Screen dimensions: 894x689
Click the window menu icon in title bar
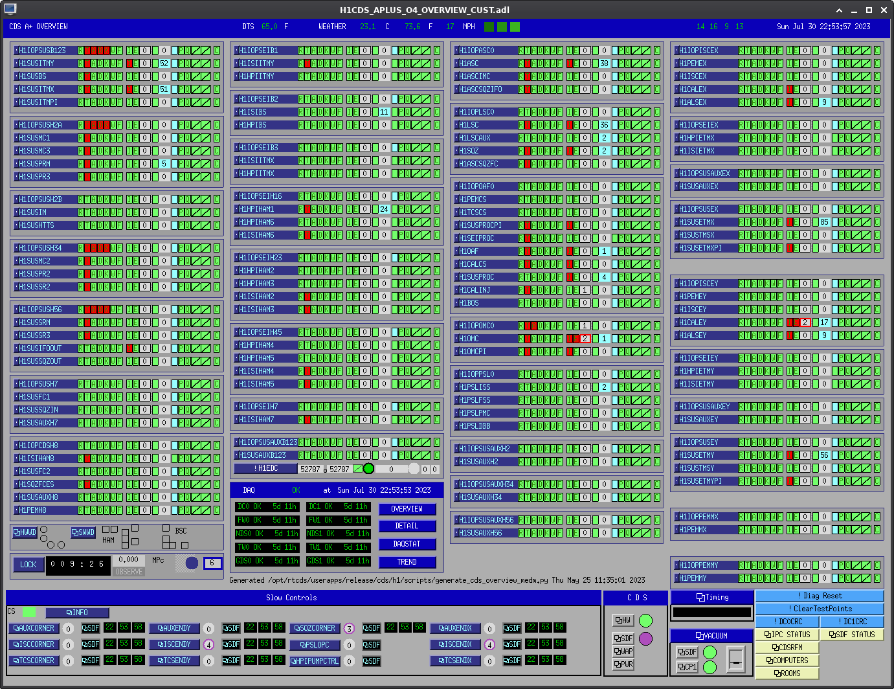[x=10, y=9]
